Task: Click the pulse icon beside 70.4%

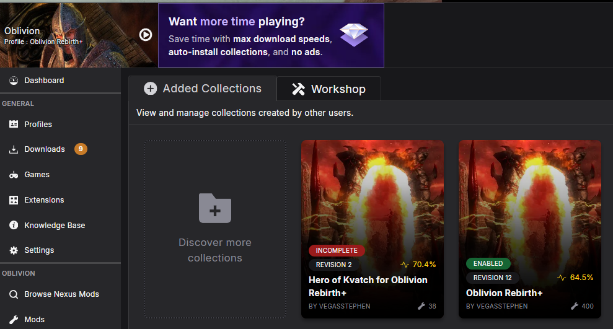Action: coord(405,265)
